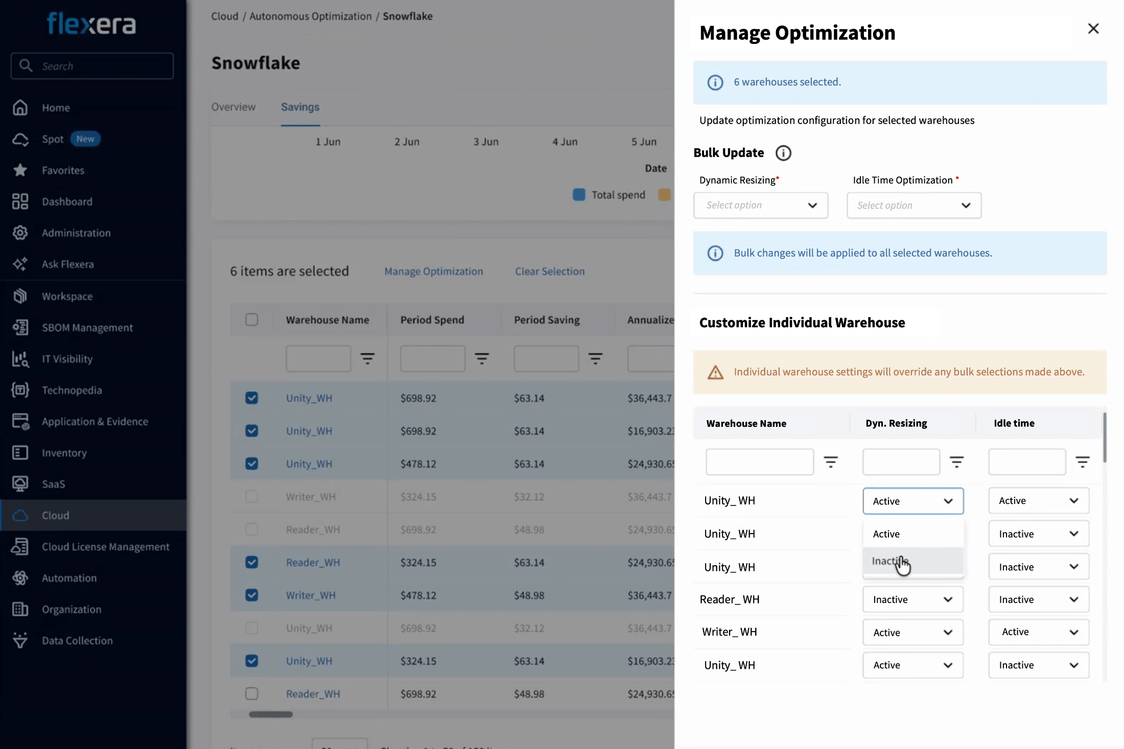Image resolution: width=1124 pixels, height=749 pixels.
Task: Click the Home icon in sidebar
Action: (20, 108)
